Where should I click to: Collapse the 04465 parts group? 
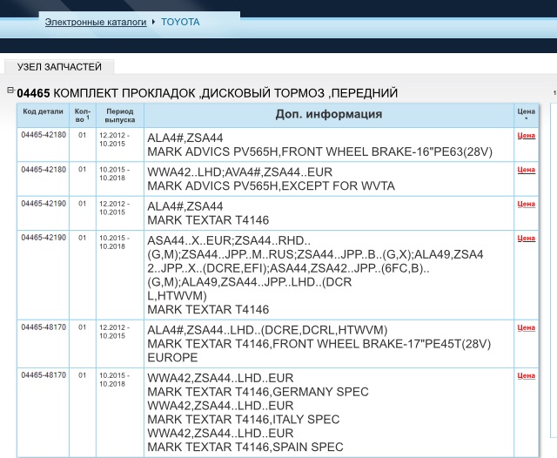pyautogui.click(x=10, y=91)
